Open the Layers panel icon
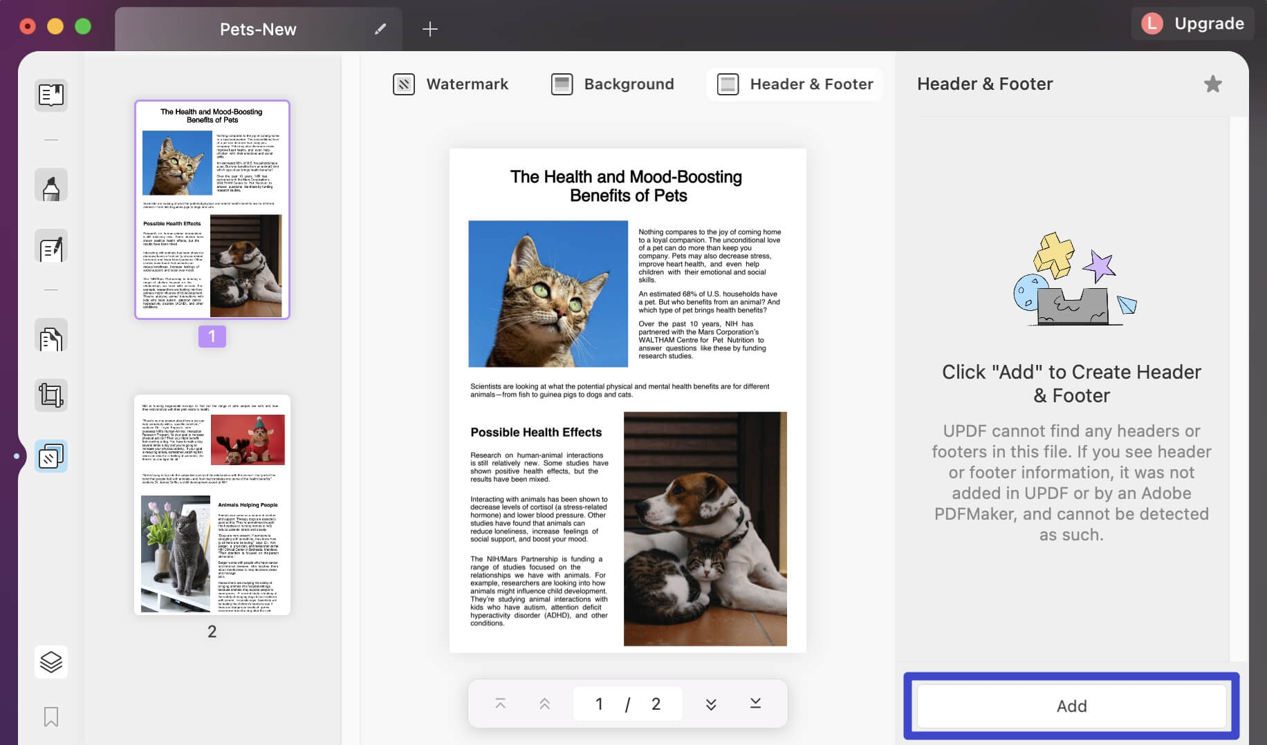Screen dimensions: 1267x745 [51, 662]
